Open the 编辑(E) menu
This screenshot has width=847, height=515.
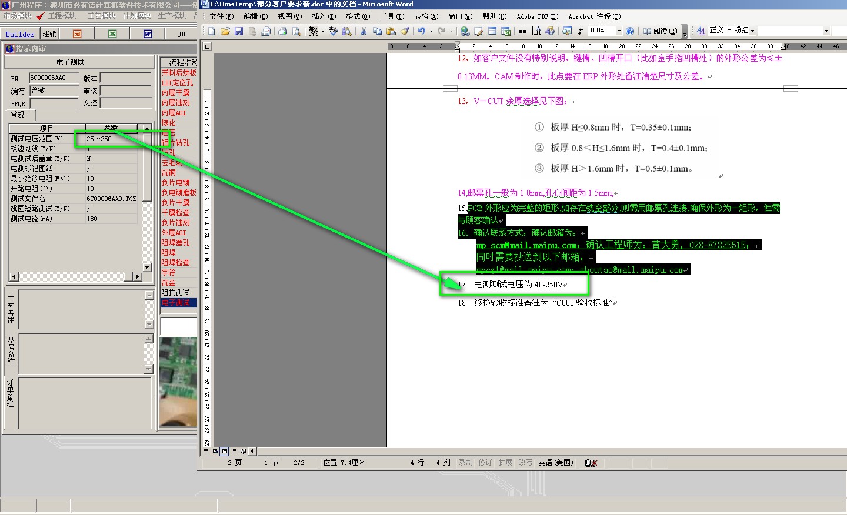coord(256,16)
